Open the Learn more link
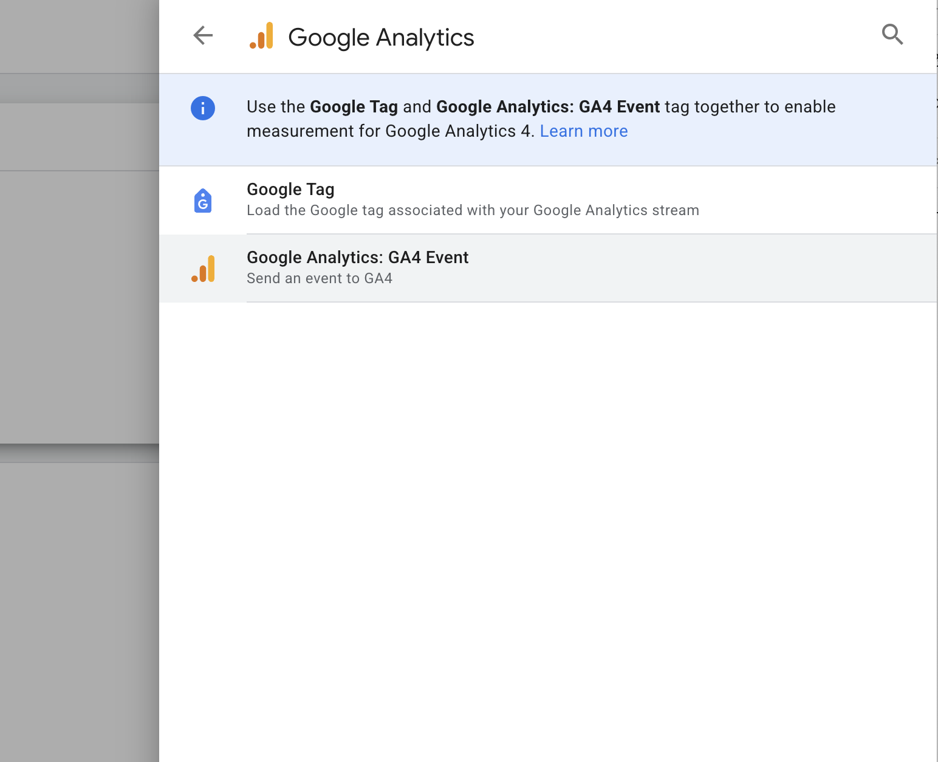 (x=583, y=131)
